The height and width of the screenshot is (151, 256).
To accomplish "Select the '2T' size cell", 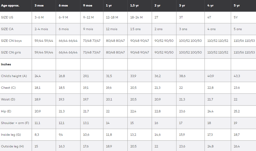I will coord(156,17).
